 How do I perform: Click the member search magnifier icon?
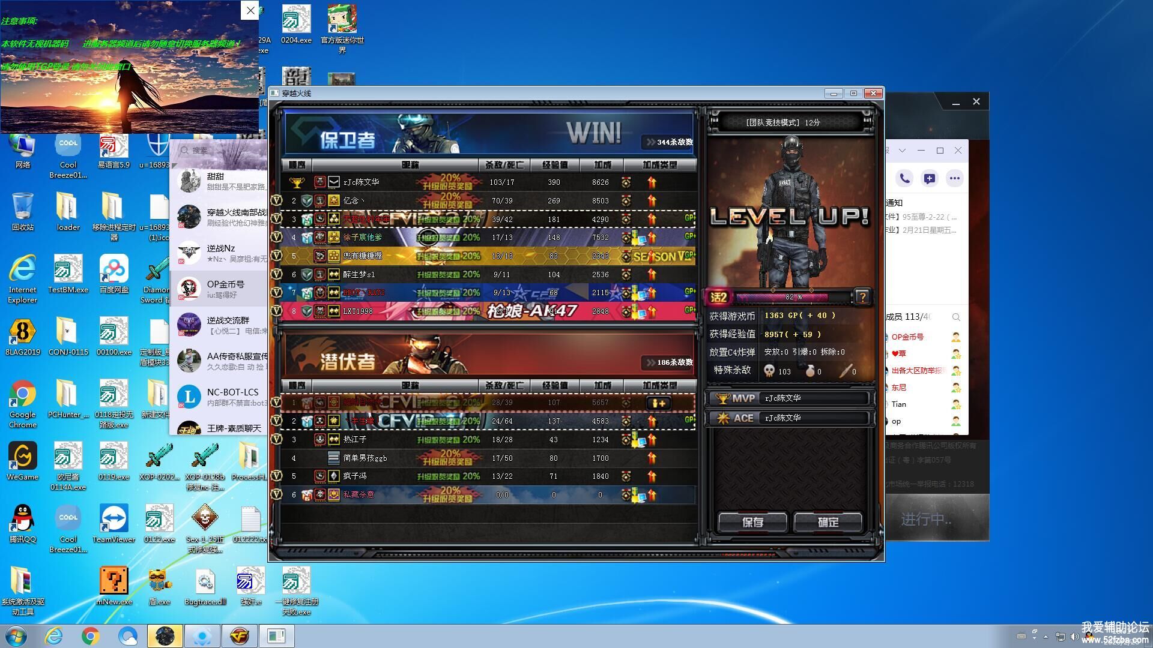pyautogui.click(x=956, y=317)
